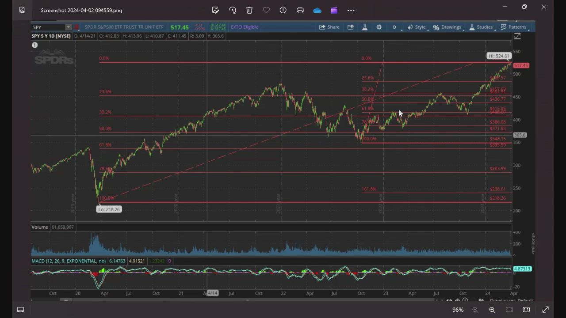This screenshot has height=318, width=566.
Task: Open the file info icon
Action: click(x=283, y=10)
